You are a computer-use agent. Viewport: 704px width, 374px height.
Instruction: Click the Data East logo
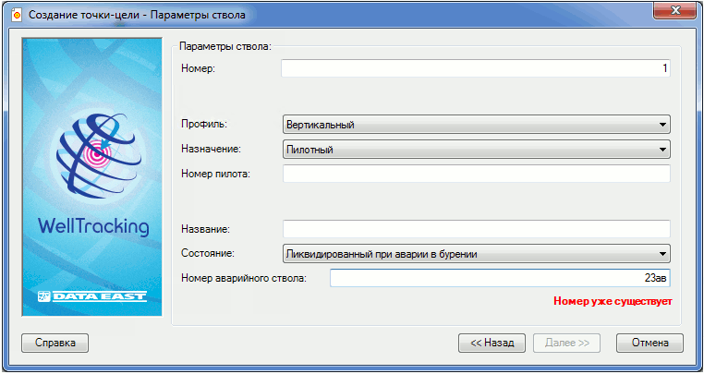pyautogui.click(x=93, y=297)
